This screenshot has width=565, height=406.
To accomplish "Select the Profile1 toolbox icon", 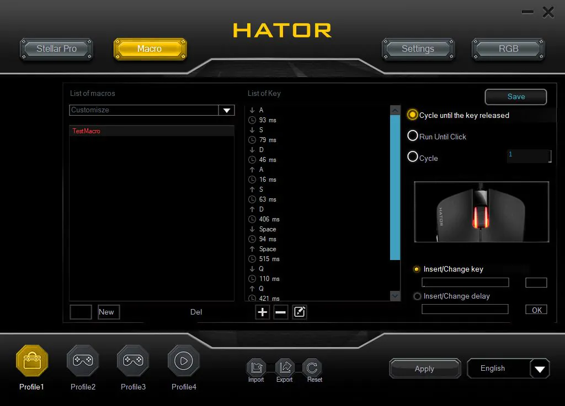I will click(x=32, y=361).
